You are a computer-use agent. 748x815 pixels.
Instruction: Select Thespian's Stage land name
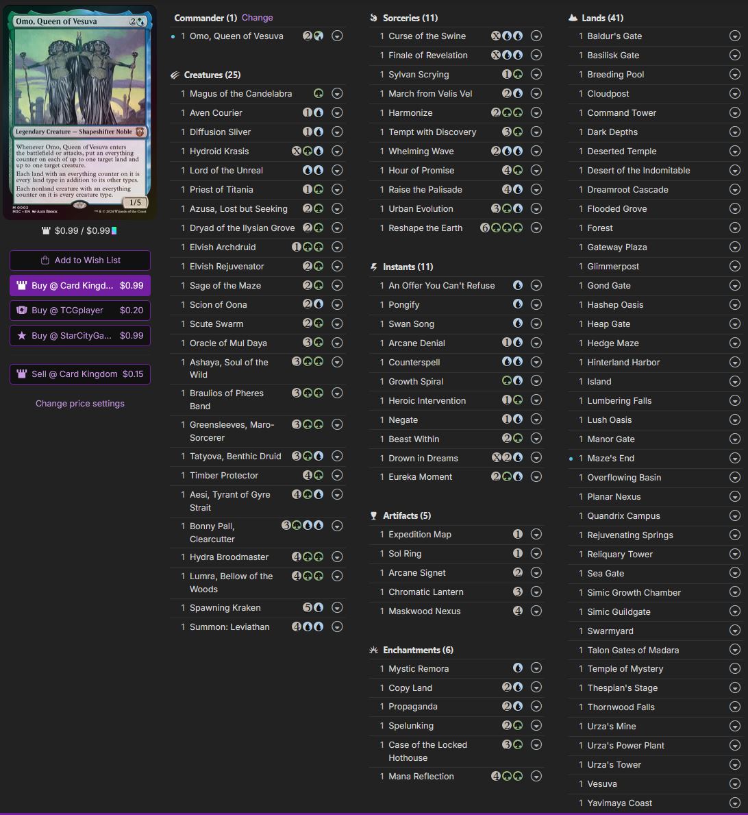[622, 688]
